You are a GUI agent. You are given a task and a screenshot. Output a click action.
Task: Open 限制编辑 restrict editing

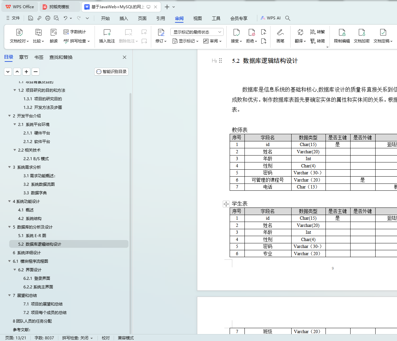coord(342,36)
